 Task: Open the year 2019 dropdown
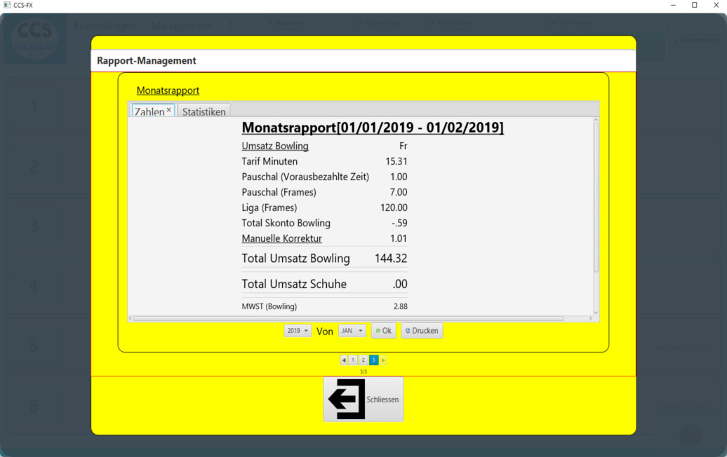298,331
